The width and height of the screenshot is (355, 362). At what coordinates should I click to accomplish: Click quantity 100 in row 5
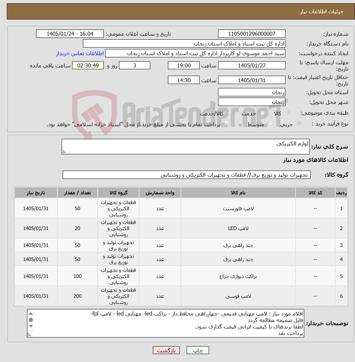click(x=77, y=276)
